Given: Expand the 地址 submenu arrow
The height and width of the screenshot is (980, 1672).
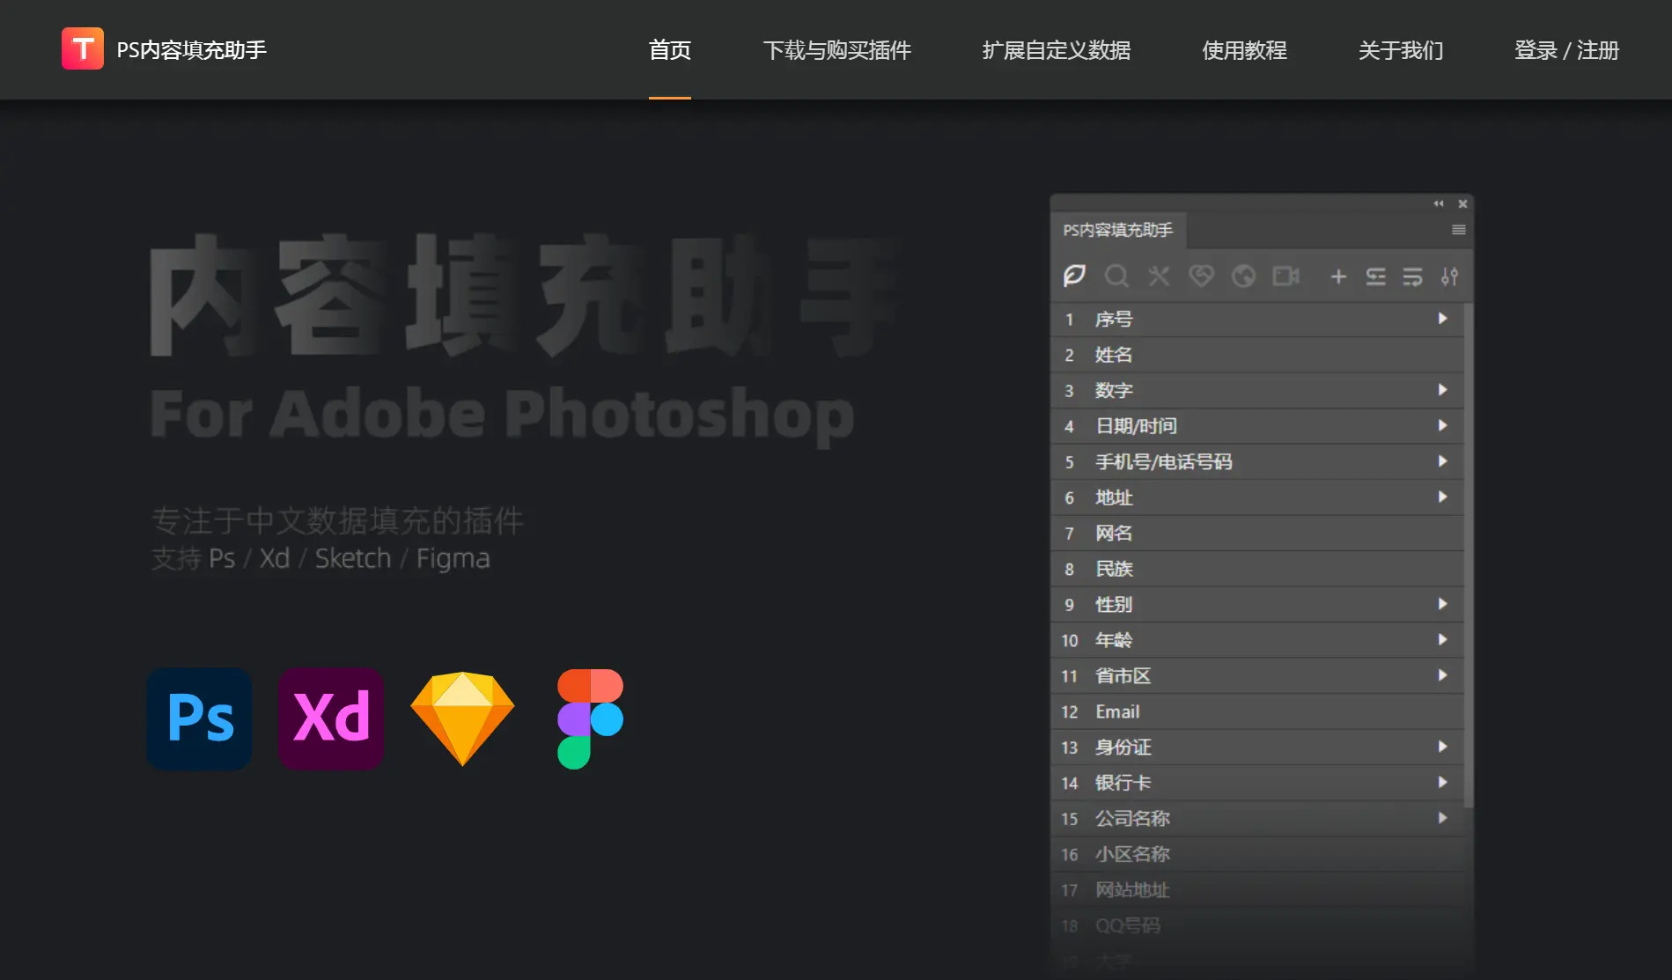Looking at the screenshot, I should tap(1442, 497).
